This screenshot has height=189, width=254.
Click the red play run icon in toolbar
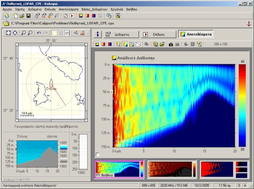point(72,16)
